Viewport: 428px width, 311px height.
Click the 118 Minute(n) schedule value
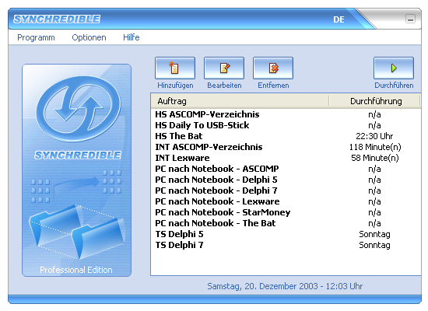(375, 147)
